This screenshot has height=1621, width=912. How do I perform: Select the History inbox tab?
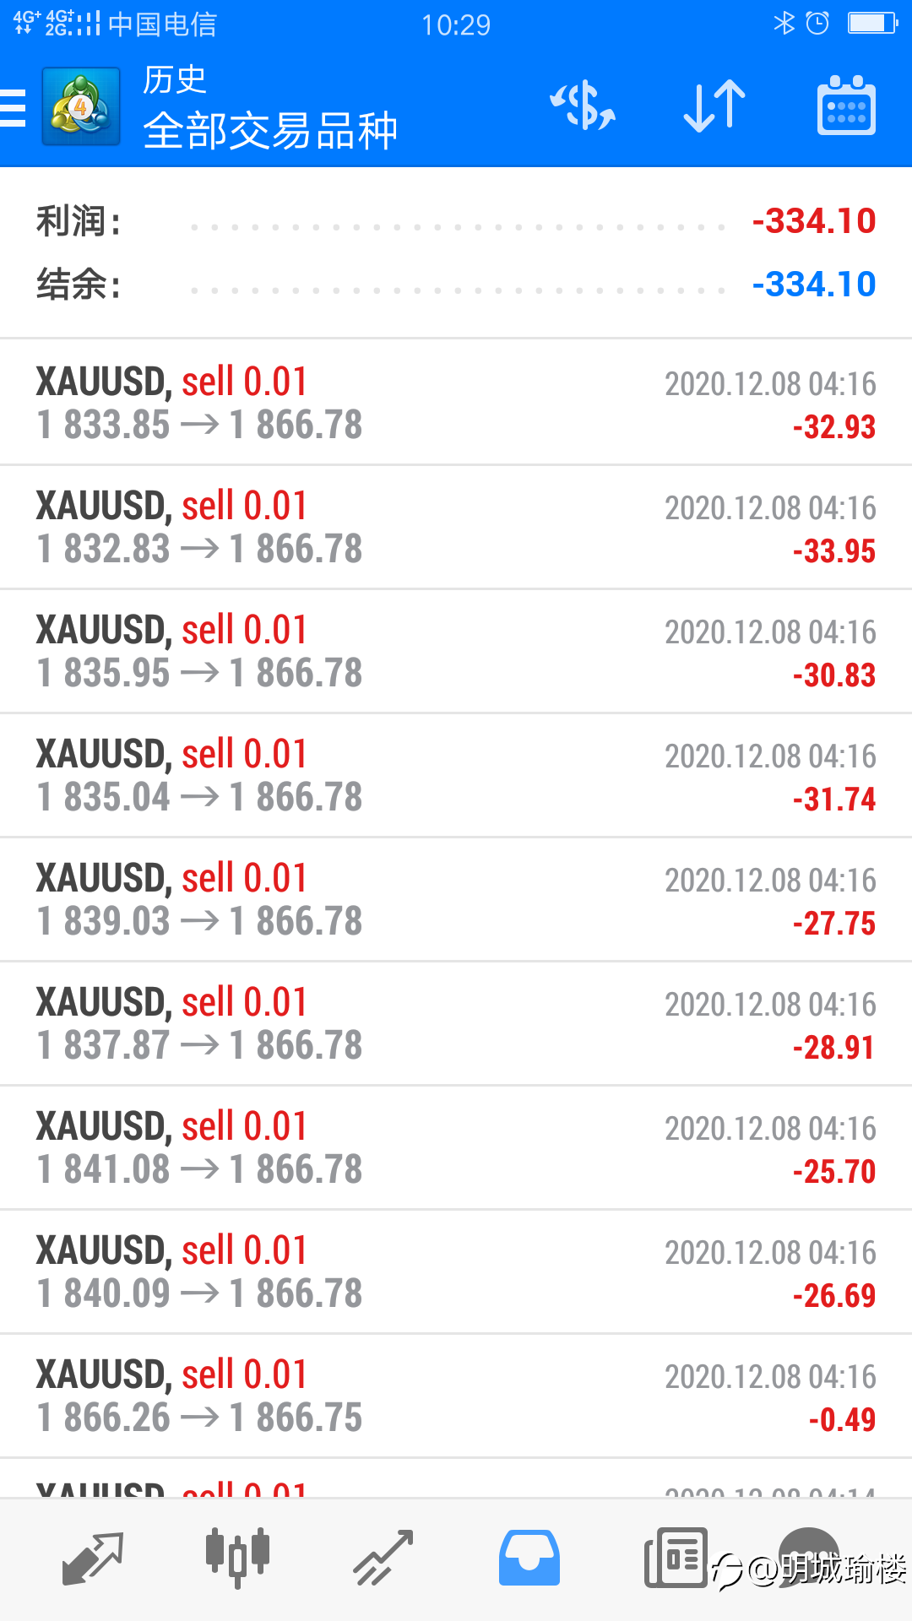coord(529,1559)
